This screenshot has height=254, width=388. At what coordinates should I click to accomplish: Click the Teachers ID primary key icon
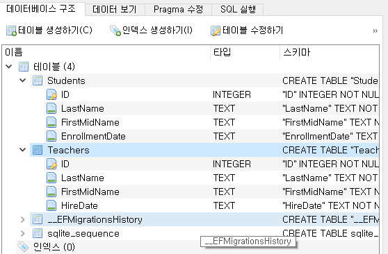click(51, 164)
